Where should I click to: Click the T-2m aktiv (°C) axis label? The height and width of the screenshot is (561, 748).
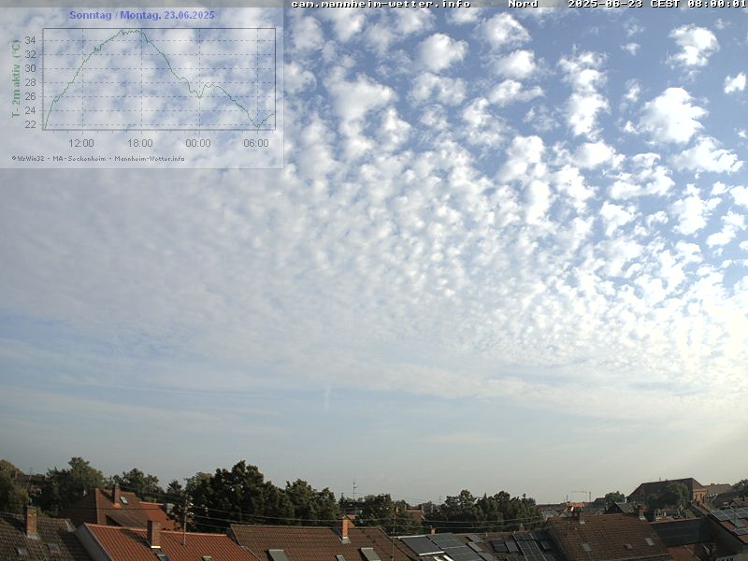[x=15, y=79]
